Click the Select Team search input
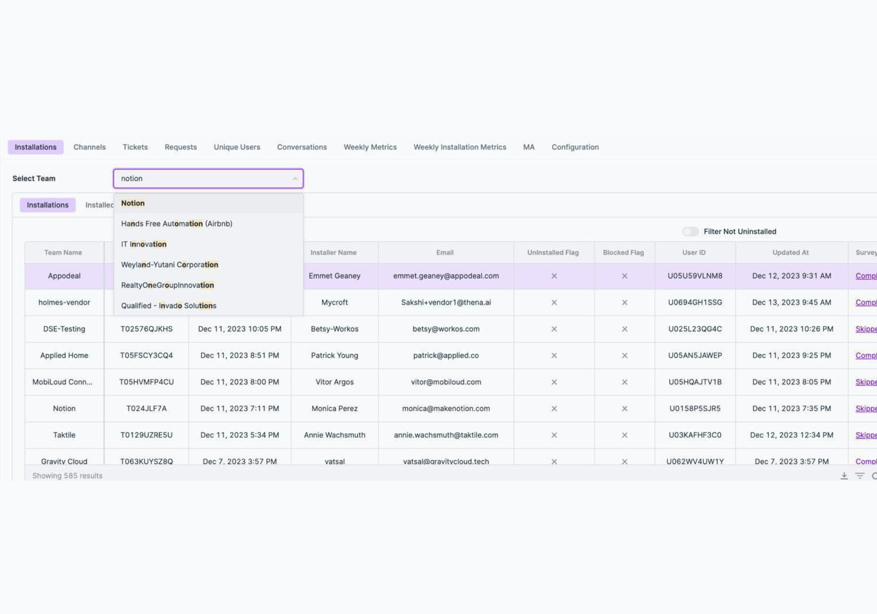 pyautogui.click(x=202, y=178)
